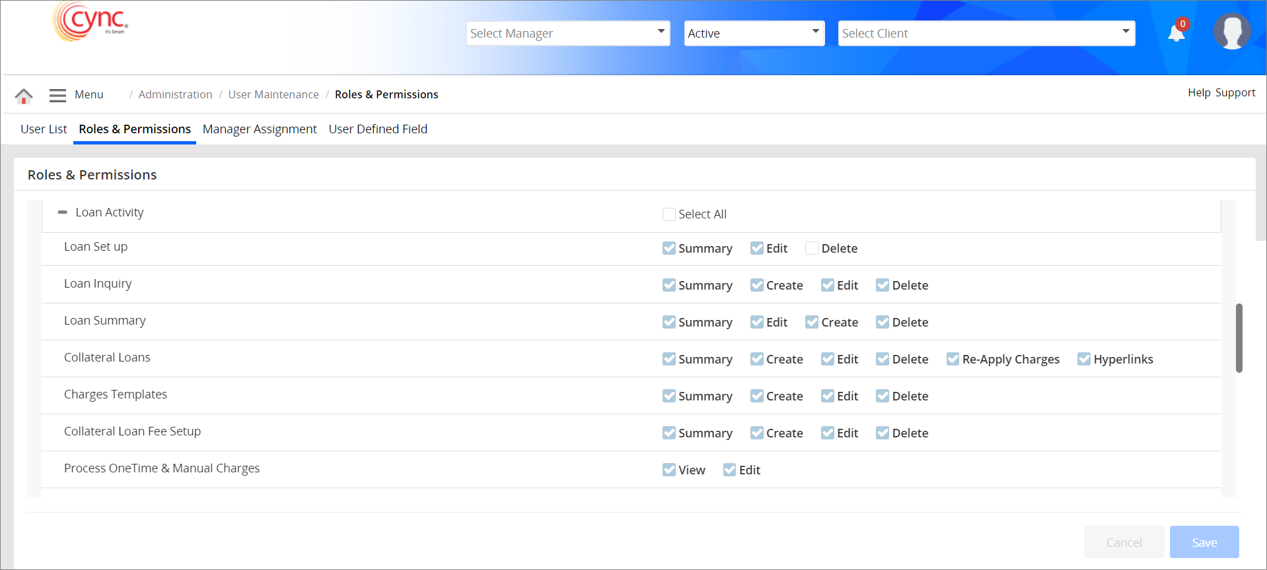
Task: Open the Select Client dropdown
Action: [986, 33]
